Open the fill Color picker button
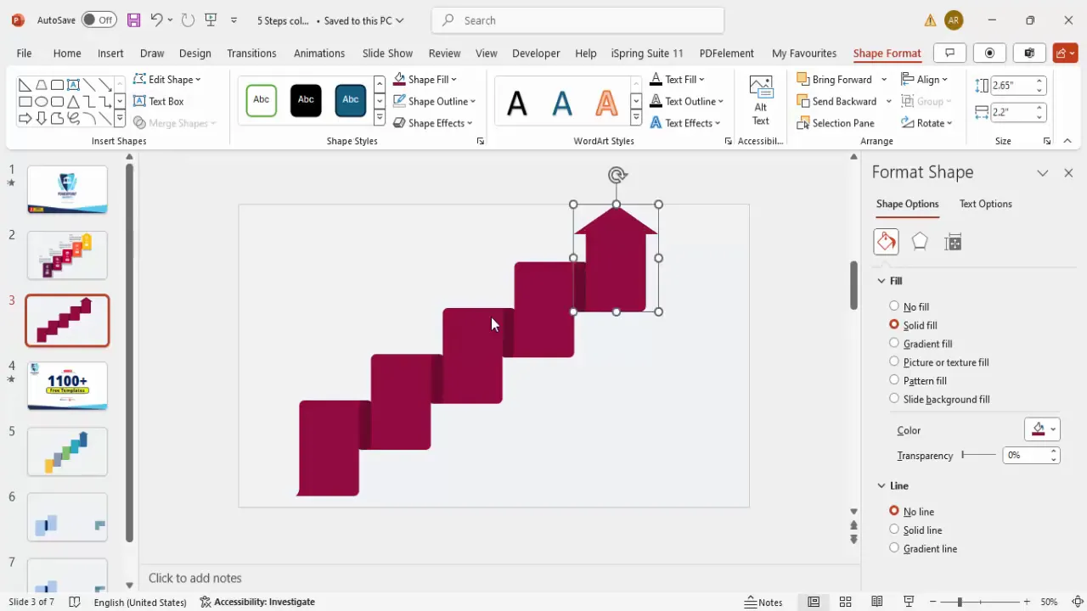 (x=1042, y=429)
